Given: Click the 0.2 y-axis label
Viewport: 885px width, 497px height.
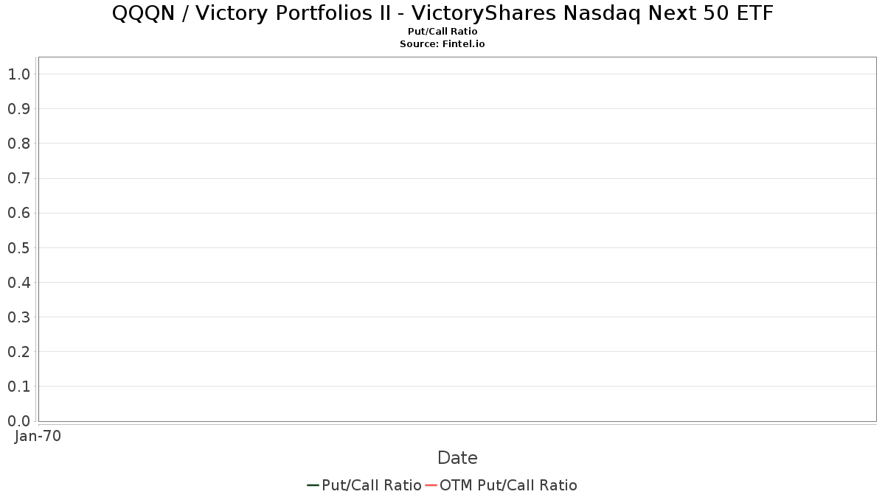Looking at the screenshot, I should pos(18,352).
